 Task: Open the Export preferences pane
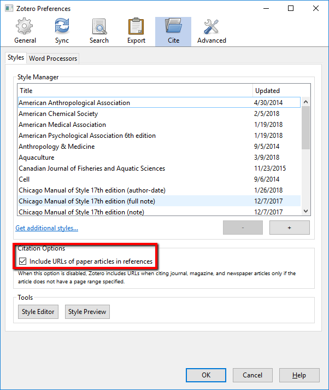coord(136,32)
